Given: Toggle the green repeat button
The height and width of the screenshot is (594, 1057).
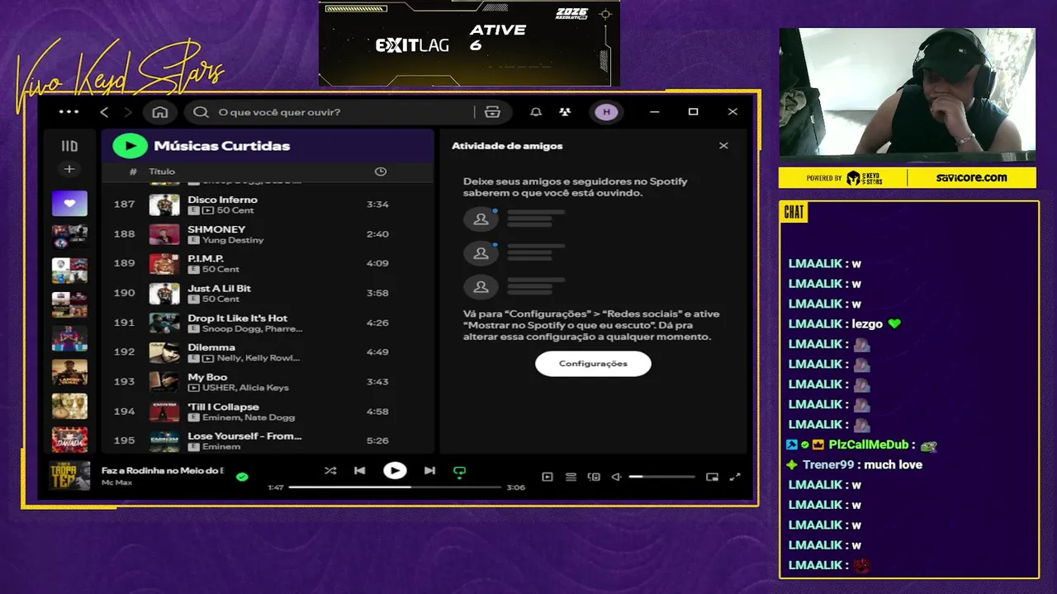Looking at the screenshot, I should [459, 472].
